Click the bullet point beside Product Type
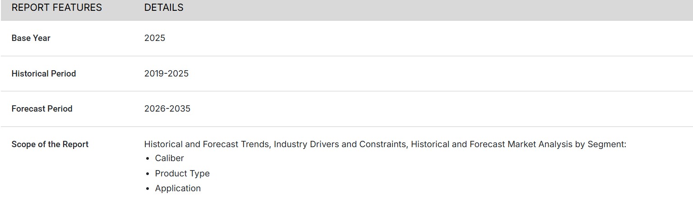Image resolution: width=693 pixels, height=207 pixels. coord(148,174)
